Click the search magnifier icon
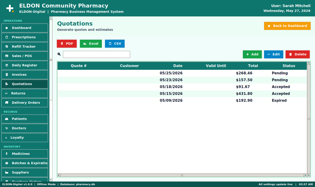The image size is (315, 187). (59, 54)
